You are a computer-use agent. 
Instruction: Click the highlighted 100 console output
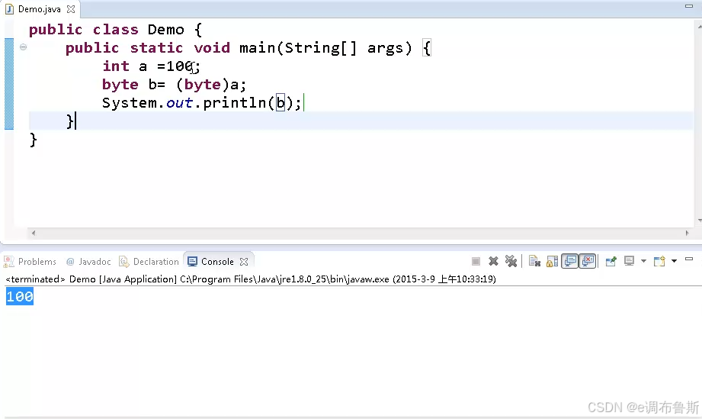[x=20, y=297]
